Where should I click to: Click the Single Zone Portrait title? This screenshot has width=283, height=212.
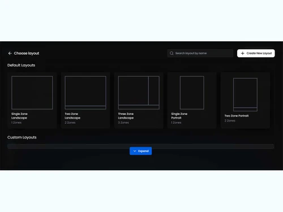[179, 116]
